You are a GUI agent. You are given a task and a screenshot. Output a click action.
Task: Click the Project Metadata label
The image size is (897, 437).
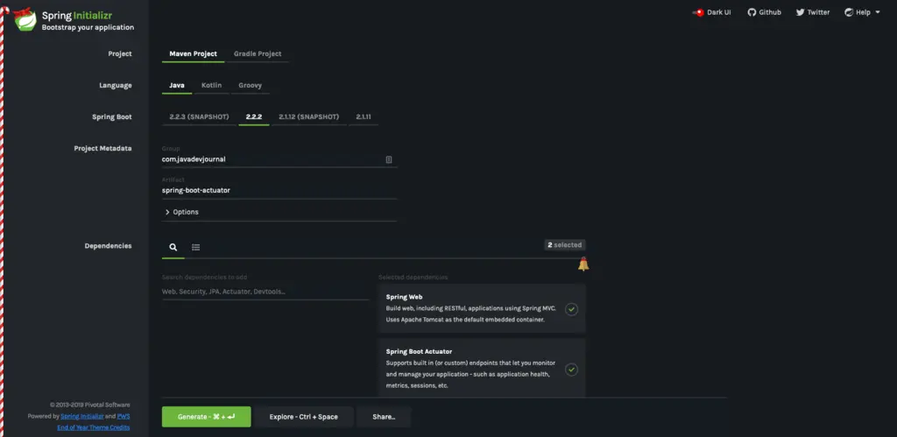tap(102, 148)
